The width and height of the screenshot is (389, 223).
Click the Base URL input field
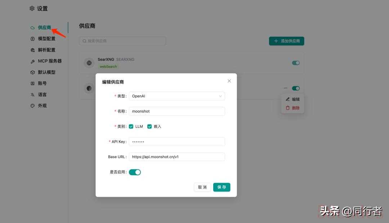177,157
